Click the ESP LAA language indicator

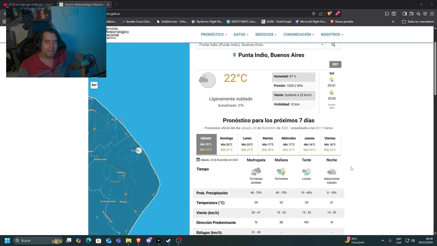(x=399, y=241)
